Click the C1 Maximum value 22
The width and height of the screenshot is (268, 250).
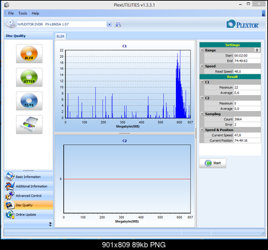(x=247, y=87)
